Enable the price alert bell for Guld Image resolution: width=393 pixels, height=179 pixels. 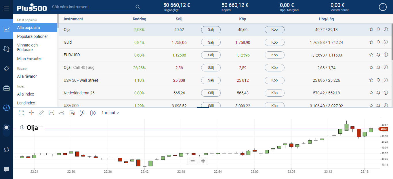(x=378, y=42)
